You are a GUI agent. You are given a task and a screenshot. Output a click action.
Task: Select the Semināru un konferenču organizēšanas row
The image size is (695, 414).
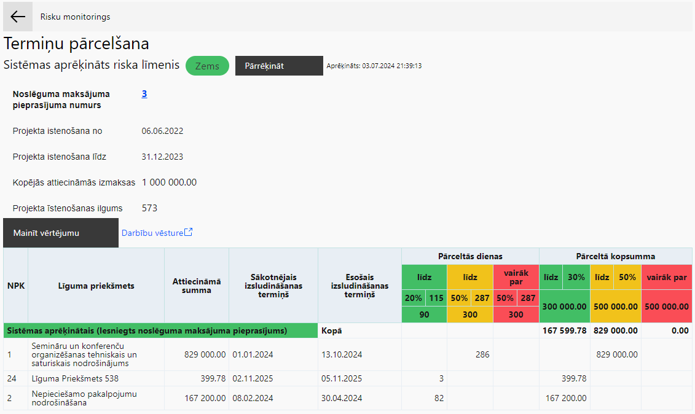click(x=348, y=354)
